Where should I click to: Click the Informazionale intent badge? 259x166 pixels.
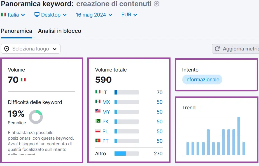202,80
